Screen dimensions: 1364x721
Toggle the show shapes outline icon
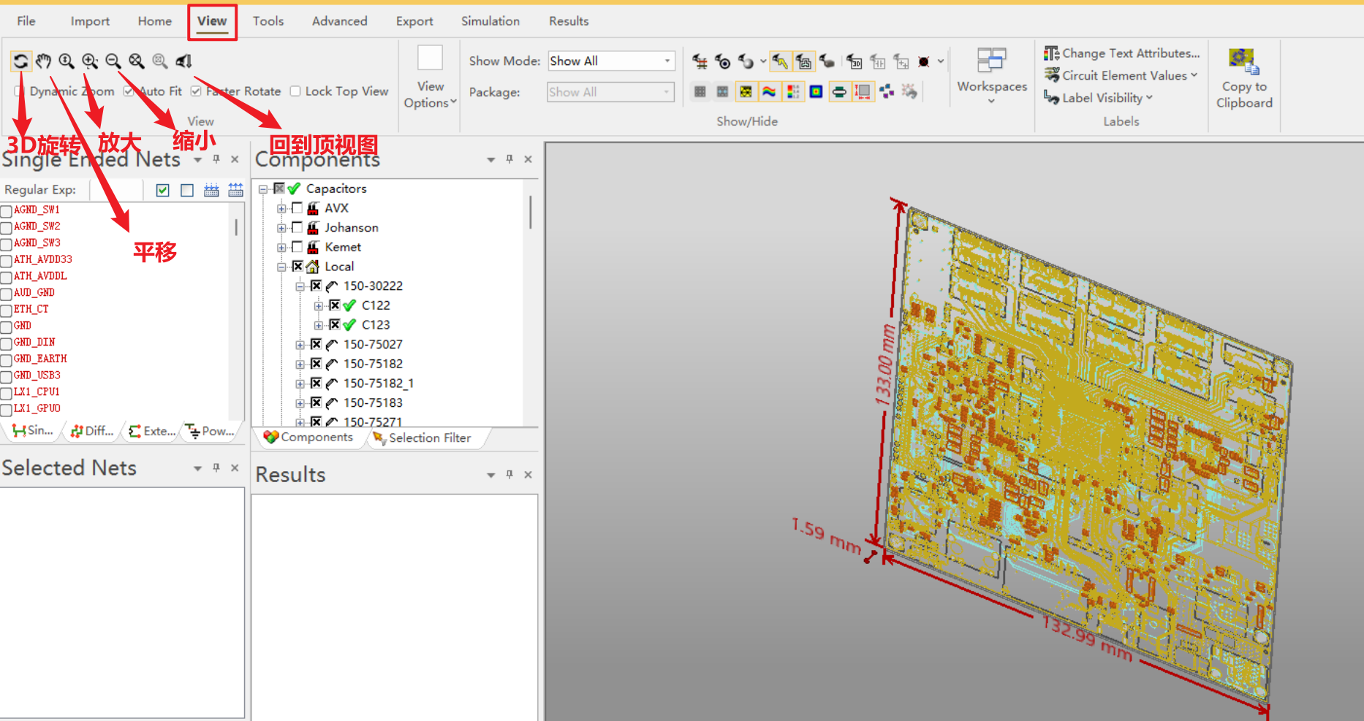coord(804,61)
